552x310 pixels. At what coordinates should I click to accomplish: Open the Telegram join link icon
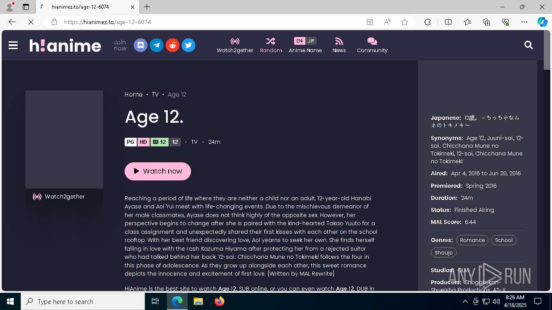click(x=157, y=45)
